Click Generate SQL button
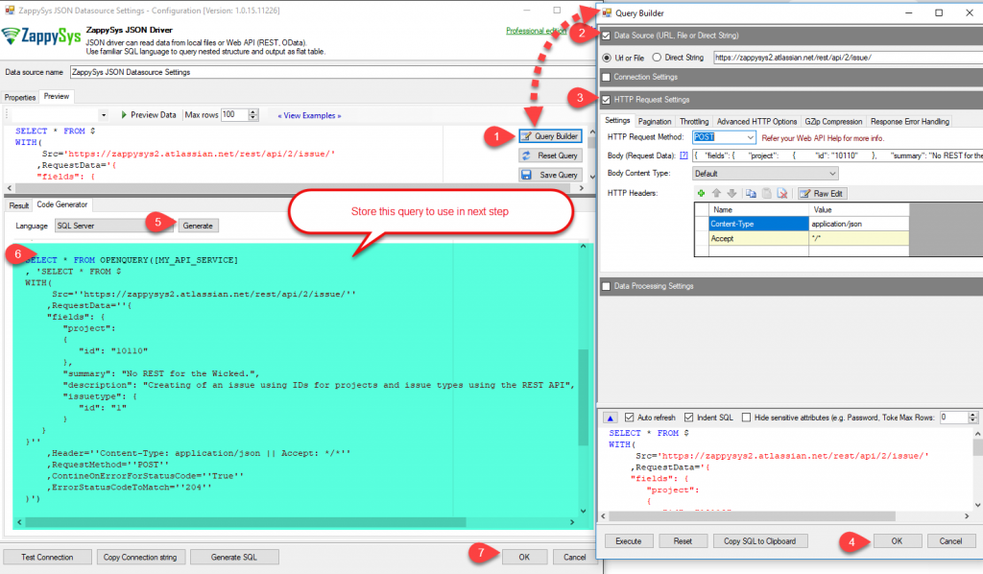 (234, 557)
